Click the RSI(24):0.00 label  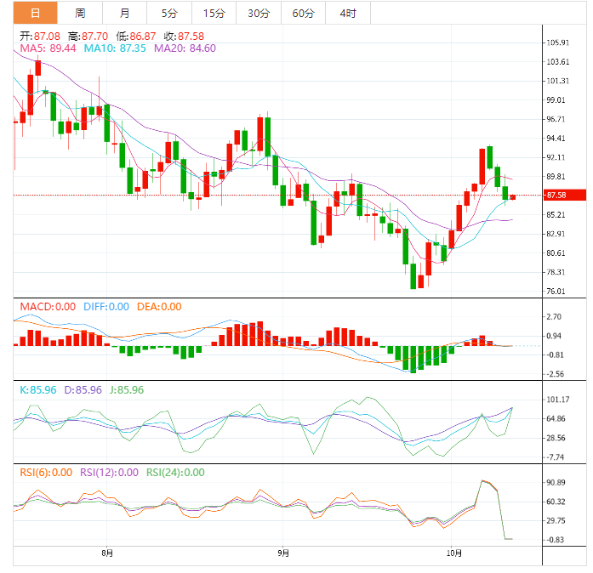175,473
